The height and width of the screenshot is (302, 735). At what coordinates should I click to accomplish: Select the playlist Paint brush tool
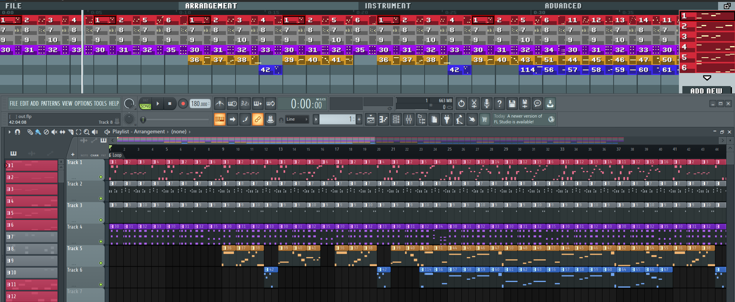38,132
